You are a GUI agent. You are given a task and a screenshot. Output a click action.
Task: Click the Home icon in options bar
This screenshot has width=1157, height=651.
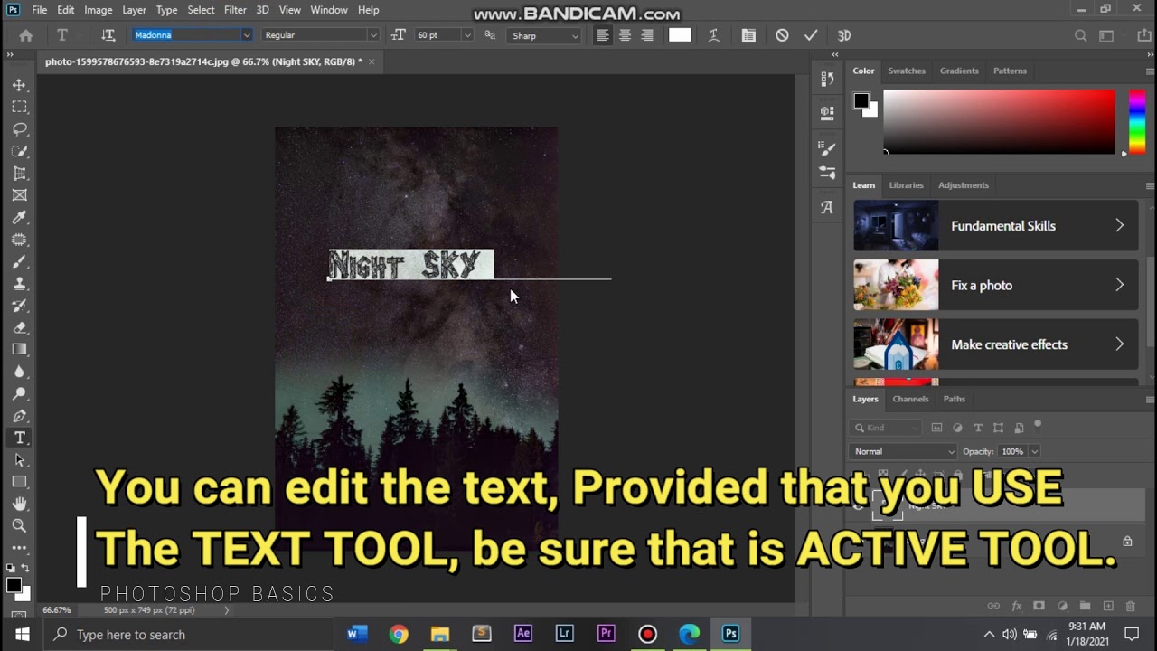point(26,35)
